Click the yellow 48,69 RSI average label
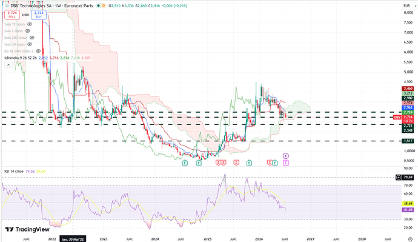 coord(408,204)
